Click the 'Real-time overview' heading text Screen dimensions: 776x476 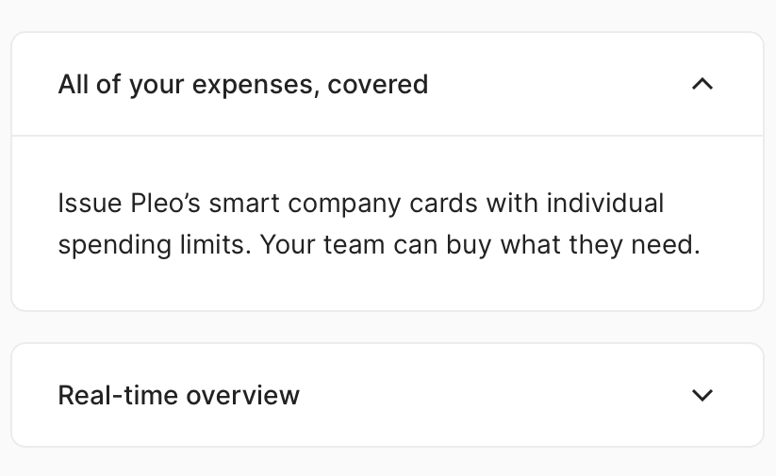pos(179,395)
